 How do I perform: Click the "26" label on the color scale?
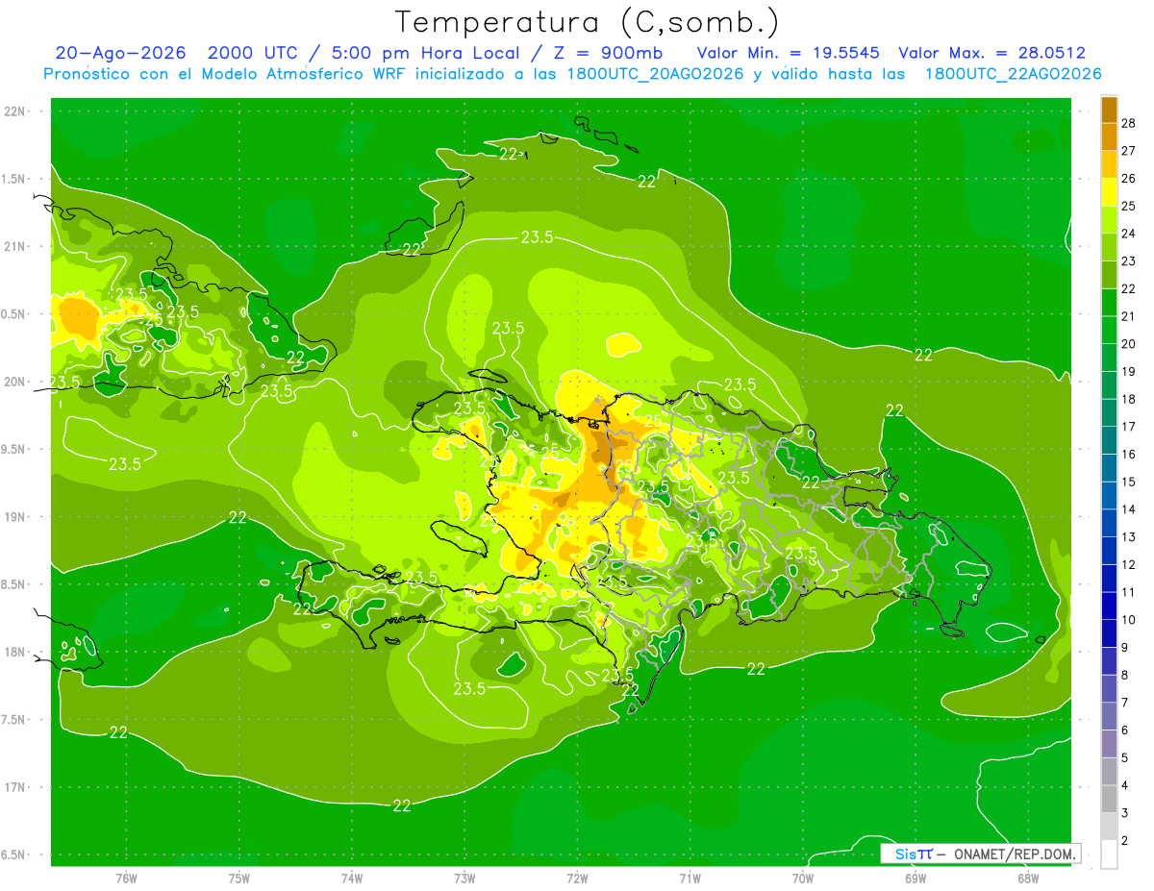[1129, 178]
